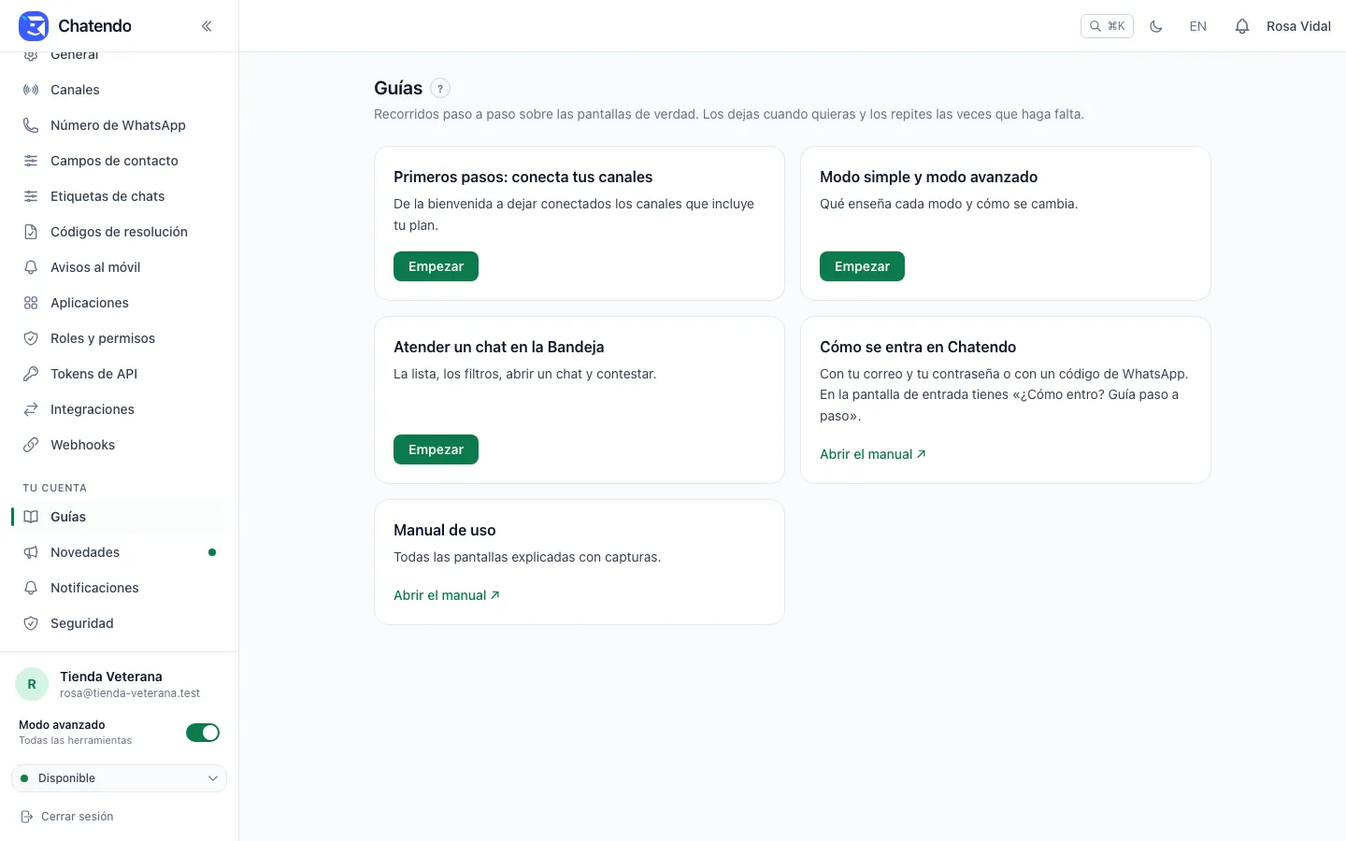This screenshot has width=1346, height=841.
Task: Open the Rosa Vidal user menu
Action: coord(1298,26)
